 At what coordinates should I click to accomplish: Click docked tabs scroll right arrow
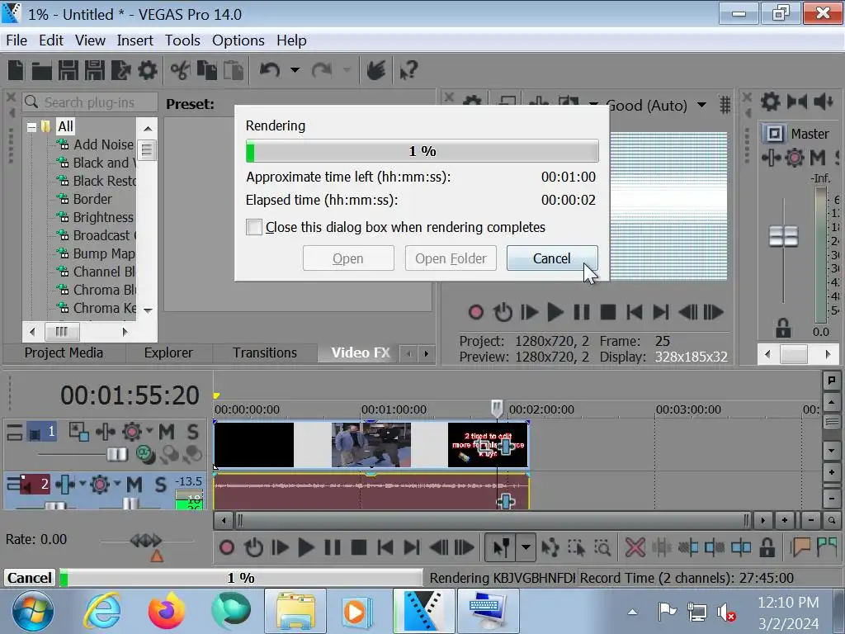click(x=427, y=353)
